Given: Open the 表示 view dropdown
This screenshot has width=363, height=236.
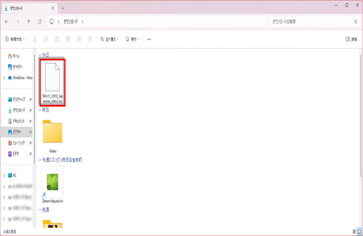Looking at the screenshot, I should [x=133, y=39].
